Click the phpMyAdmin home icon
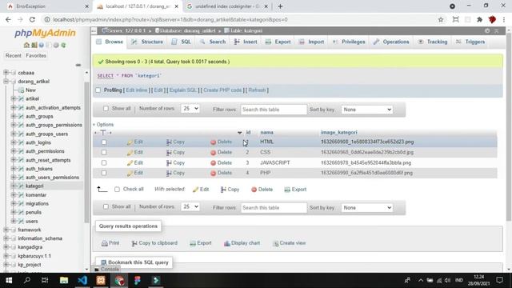 (x=26, y=45)
